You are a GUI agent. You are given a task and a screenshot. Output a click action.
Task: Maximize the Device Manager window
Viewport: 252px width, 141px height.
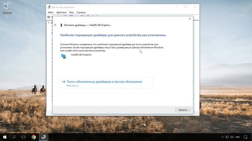click(185, 7)
